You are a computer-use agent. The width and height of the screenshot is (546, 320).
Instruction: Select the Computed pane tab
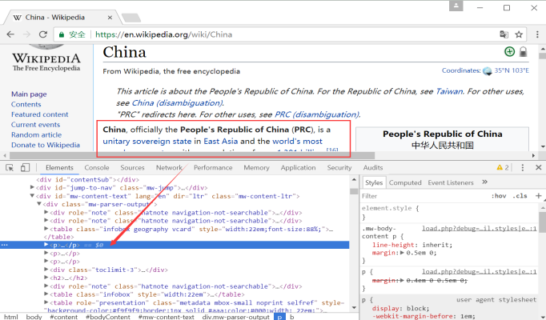tap(405, 182)
